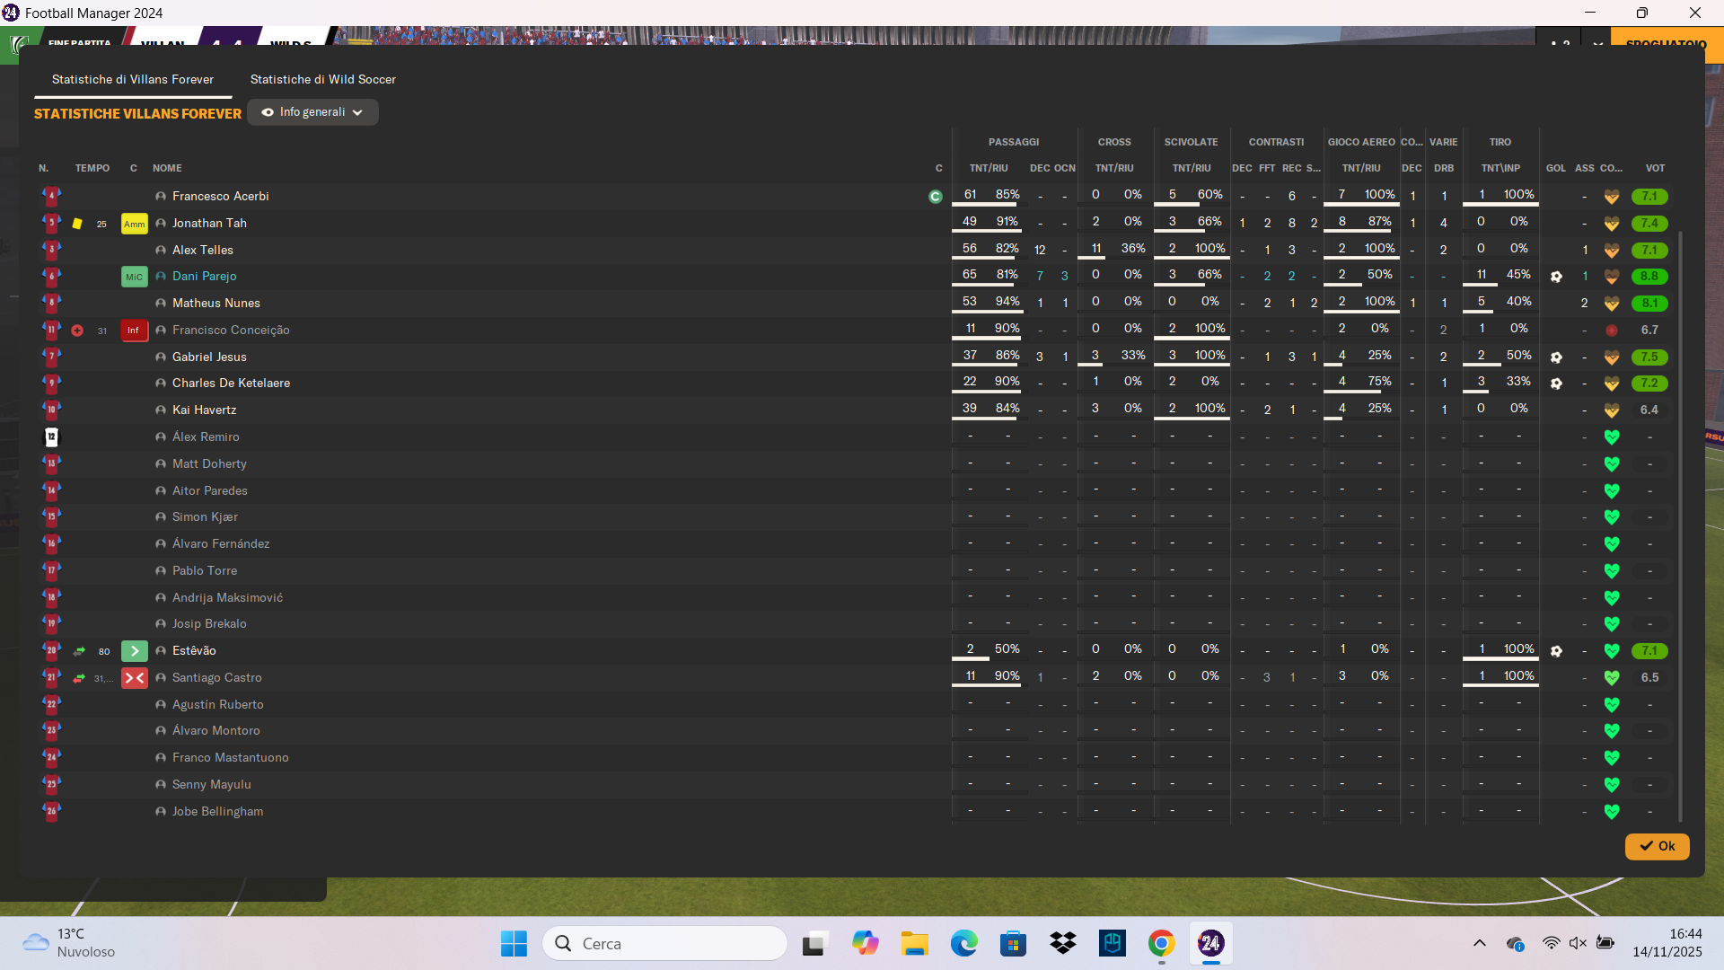Click Jonathan Tah's yellow card icon
This screenshot has width=1724, height=970.
pos(77,224)
